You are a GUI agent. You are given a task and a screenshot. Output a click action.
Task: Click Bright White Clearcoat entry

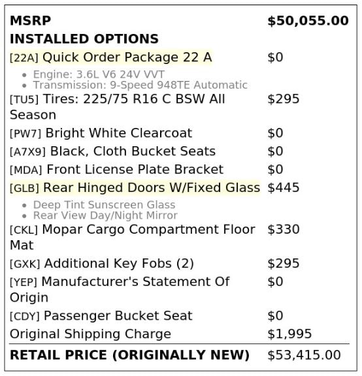click(101, 133)
